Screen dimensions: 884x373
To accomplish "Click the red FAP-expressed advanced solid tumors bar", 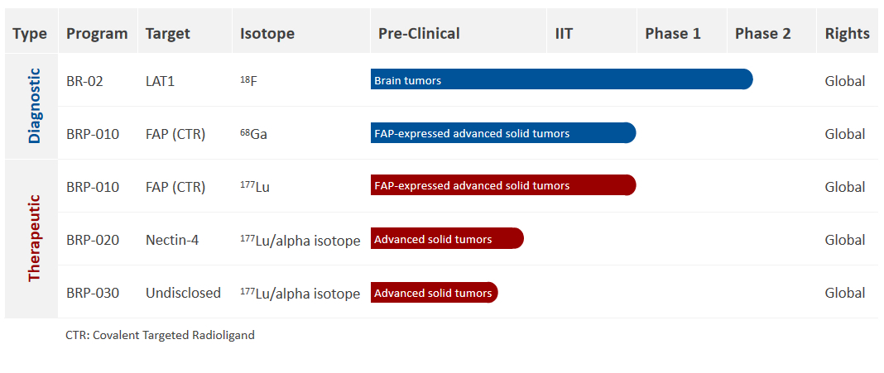I will tap(503, 184).
